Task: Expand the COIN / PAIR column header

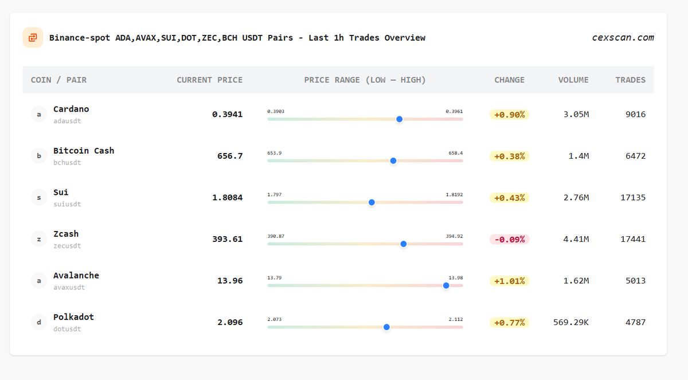Action: [x=58, y=80]
